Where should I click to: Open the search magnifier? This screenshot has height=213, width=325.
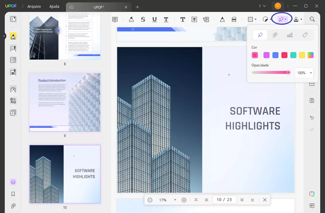click(x=312, y=19)
